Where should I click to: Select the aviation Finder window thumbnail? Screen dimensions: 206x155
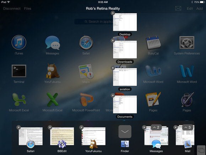[x=125, y=77]
